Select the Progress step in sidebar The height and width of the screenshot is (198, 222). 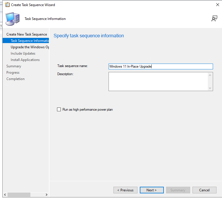tap(13, 73)
